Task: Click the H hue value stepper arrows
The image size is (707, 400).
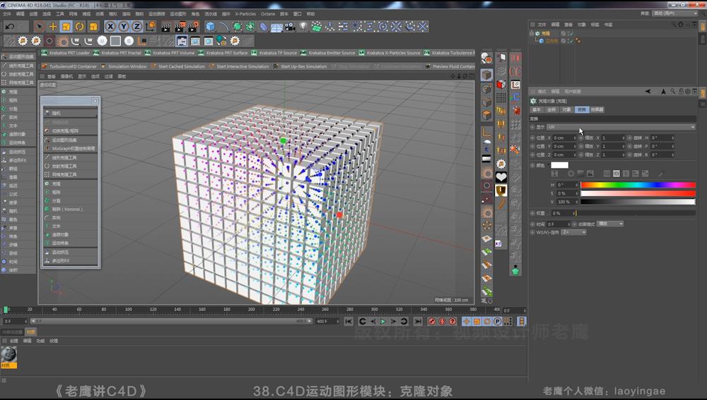Action: (577, 184)
